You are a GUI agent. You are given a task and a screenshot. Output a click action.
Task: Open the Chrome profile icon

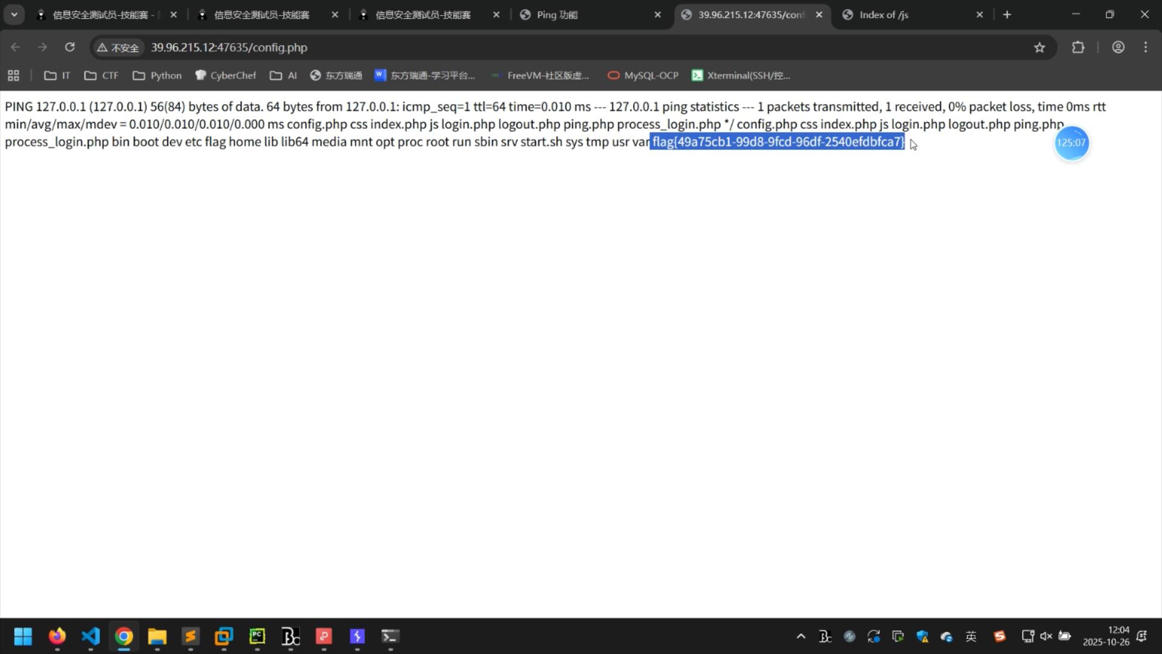[x=1118, y=47]
